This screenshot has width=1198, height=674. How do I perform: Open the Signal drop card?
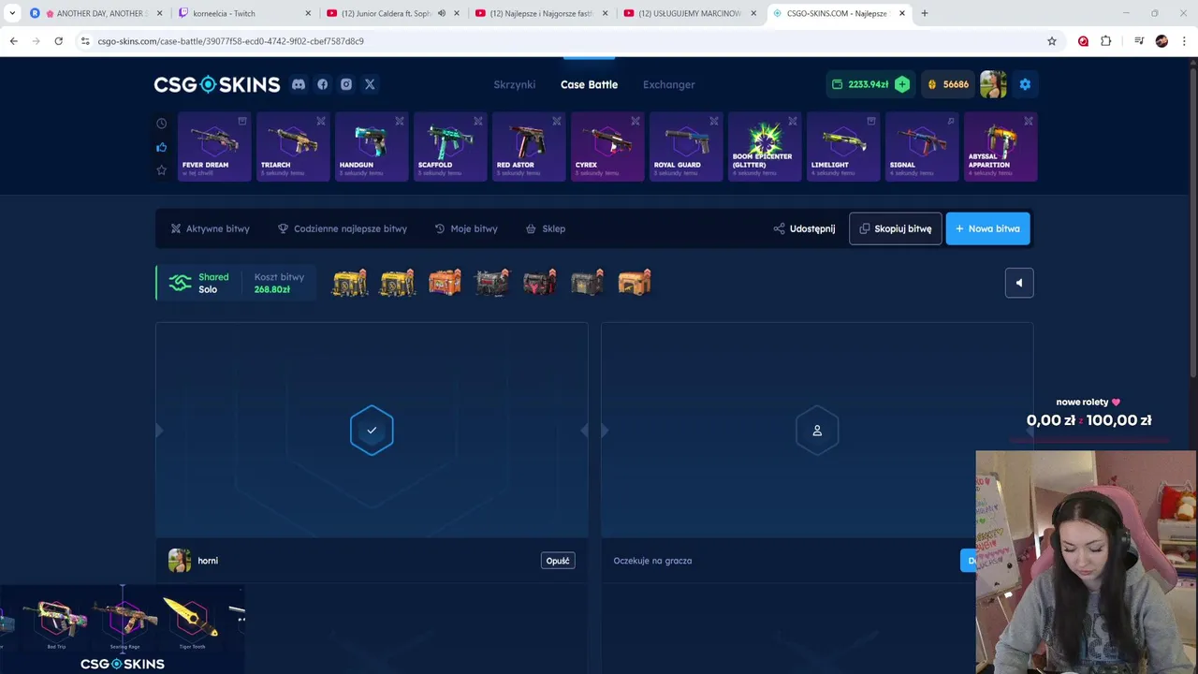pos(922,147)
